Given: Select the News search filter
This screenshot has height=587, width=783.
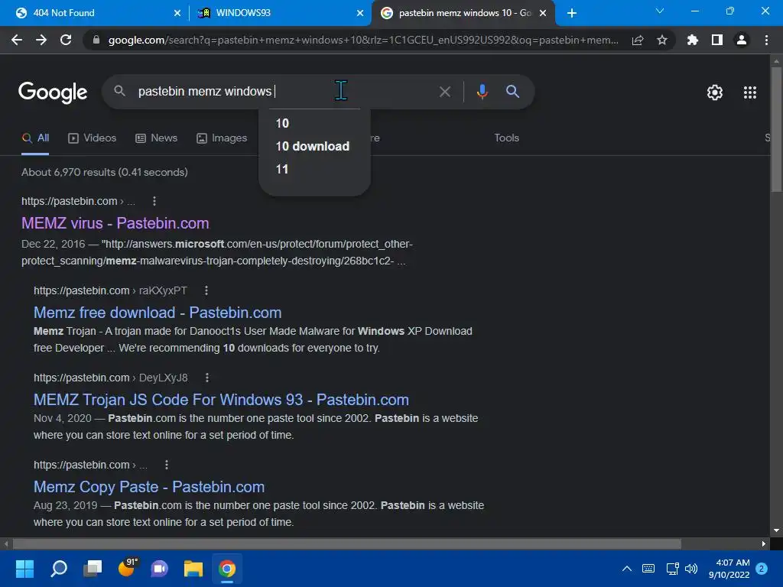Looking at the screenshot, I should click(156, 138).
